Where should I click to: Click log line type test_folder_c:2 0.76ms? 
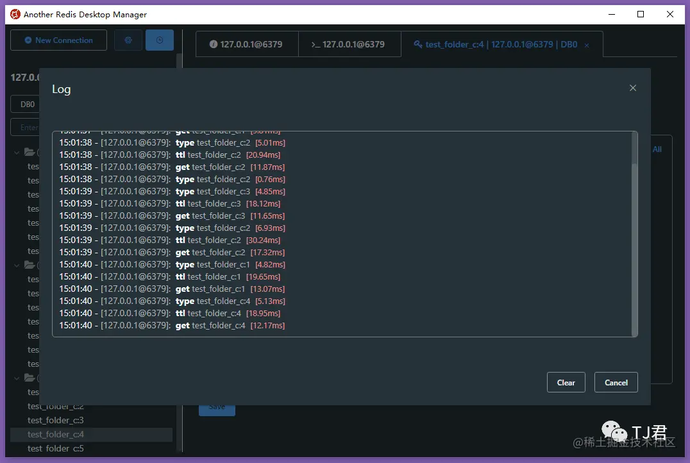point(172,180)
